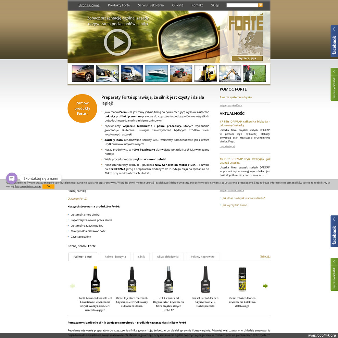Open the Serwis i szkolenia menu item
Screen dimensions: 338x338
[x=151, y=5]
